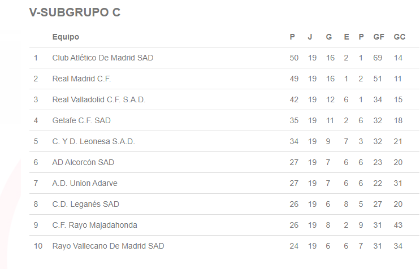
Task: Click the GF goals-for column header
Action: click(x=379, y=37)
